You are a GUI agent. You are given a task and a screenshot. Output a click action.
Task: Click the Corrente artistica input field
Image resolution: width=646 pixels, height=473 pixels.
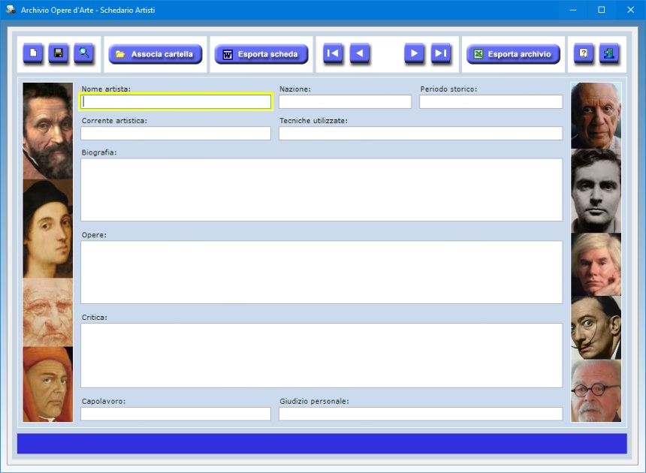(176, 134)
